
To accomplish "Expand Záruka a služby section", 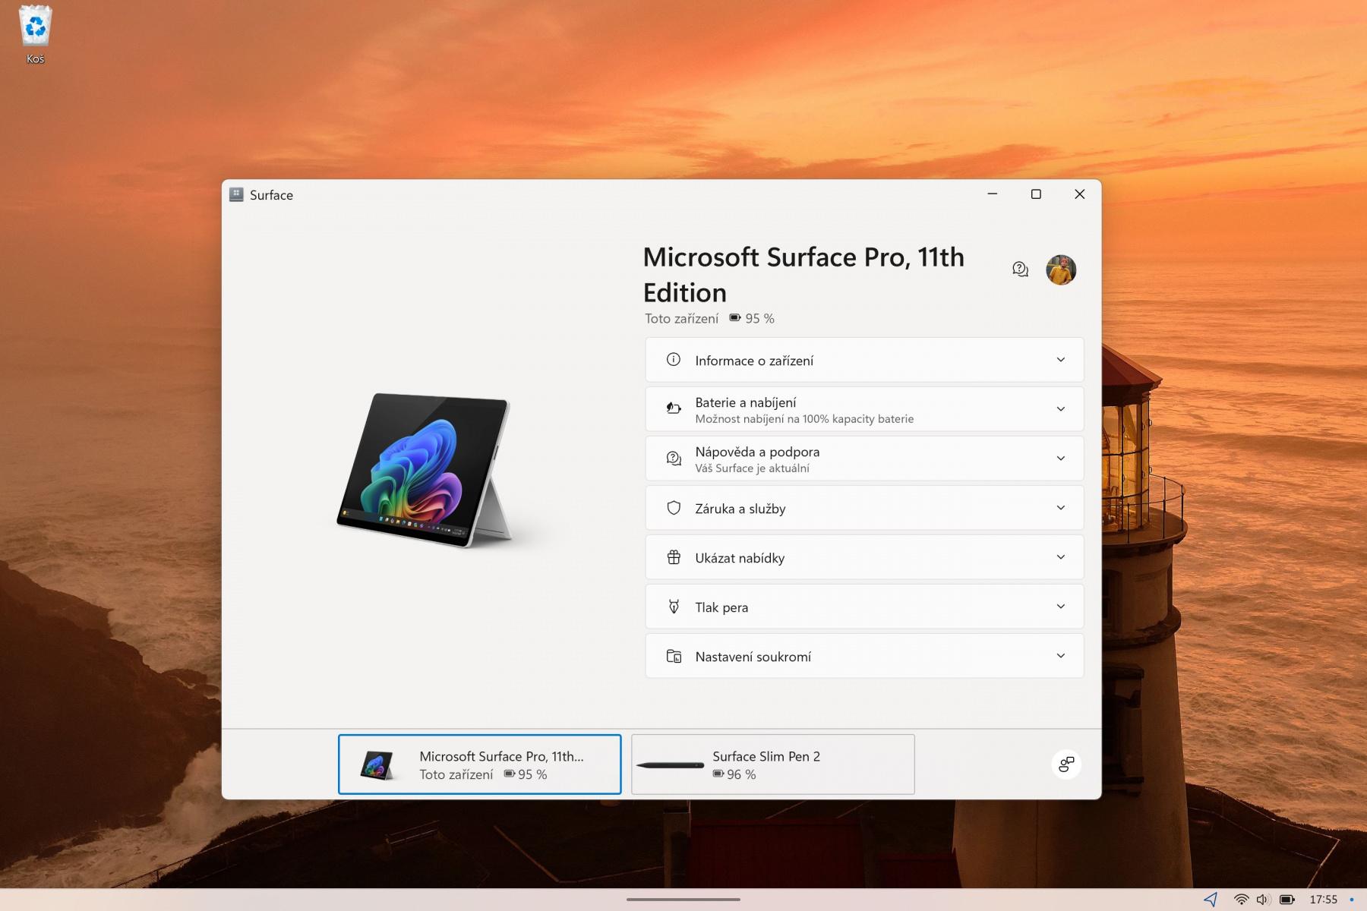I will point(864,508).
